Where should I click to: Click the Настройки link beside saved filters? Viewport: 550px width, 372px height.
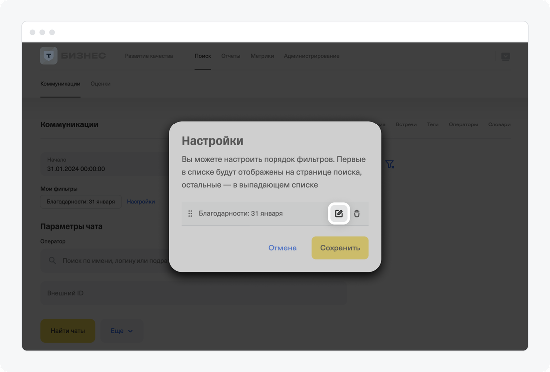click(141, 202)
